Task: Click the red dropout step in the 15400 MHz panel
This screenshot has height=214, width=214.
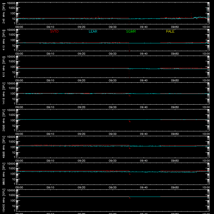Action: click(130, 197)
